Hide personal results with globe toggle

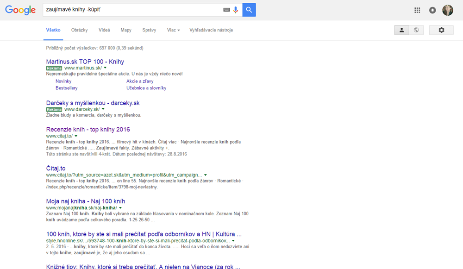tap(416, 30)
